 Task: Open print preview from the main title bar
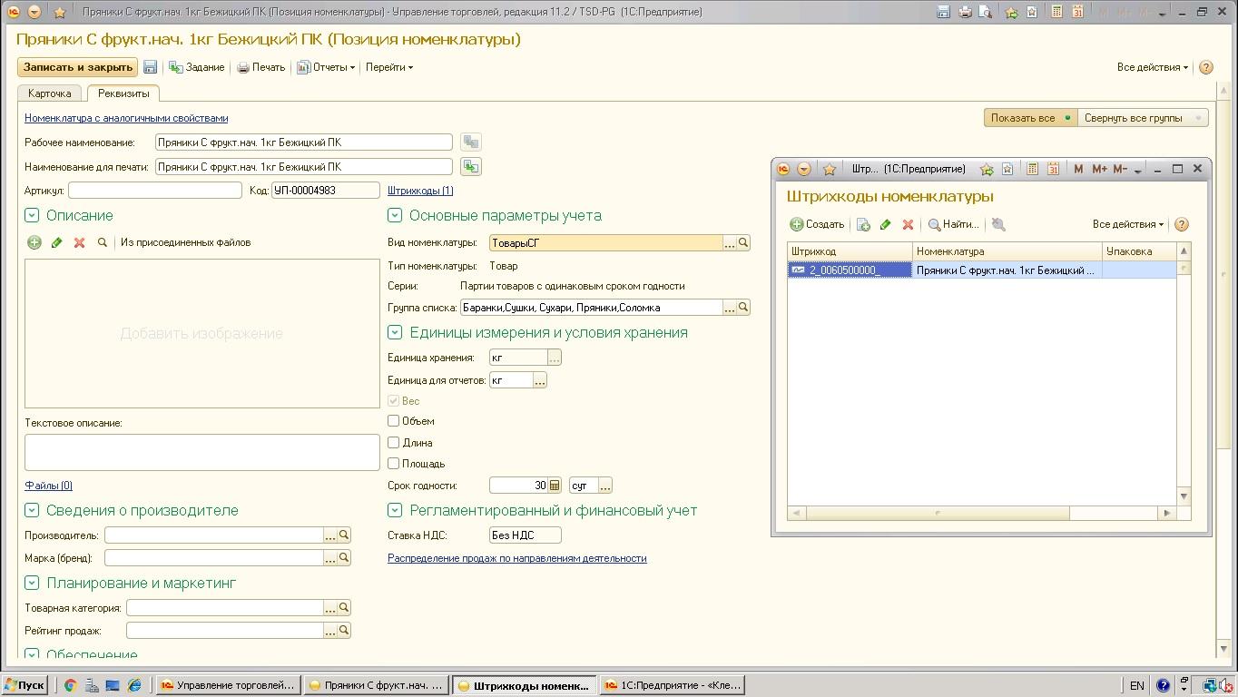(x=985, y=12)
